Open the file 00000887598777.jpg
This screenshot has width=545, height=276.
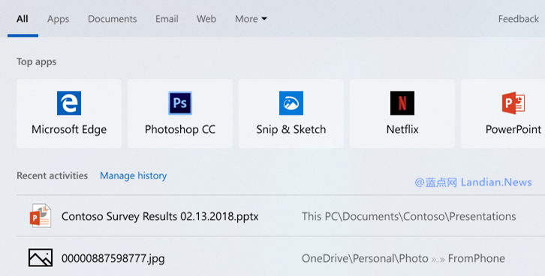tap(113, 258)
